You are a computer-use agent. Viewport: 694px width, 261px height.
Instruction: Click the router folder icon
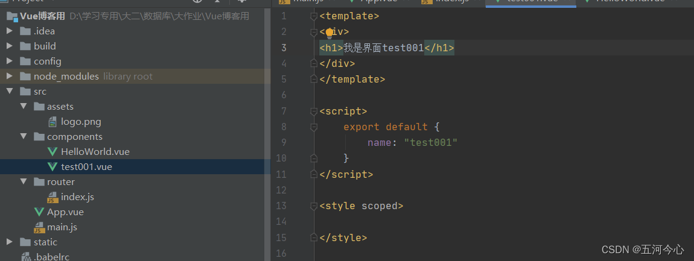tap(39, 182)
